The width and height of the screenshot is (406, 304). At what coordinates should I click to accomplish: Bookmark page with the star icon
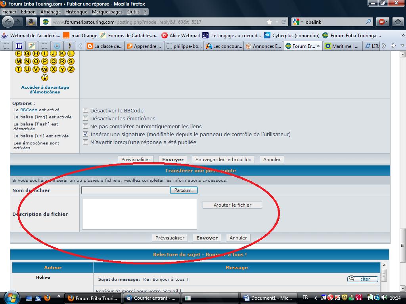270,22
